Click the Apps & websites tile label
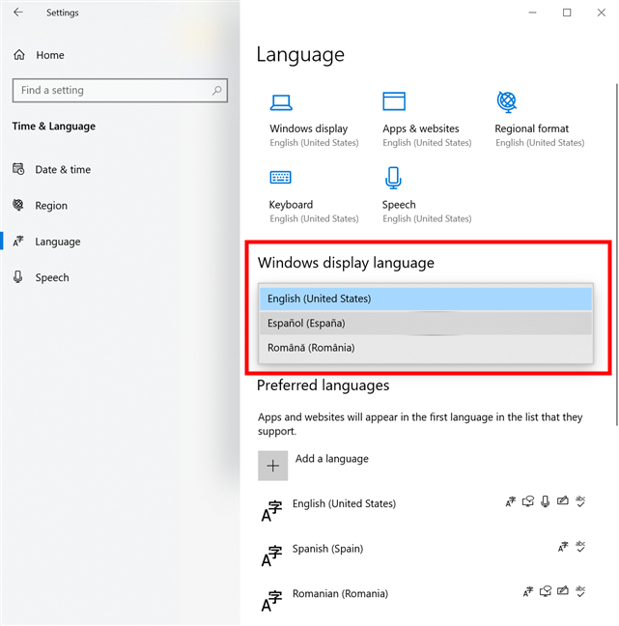The height and width of the screenshot is (626, 619). (x=421, y=128)
